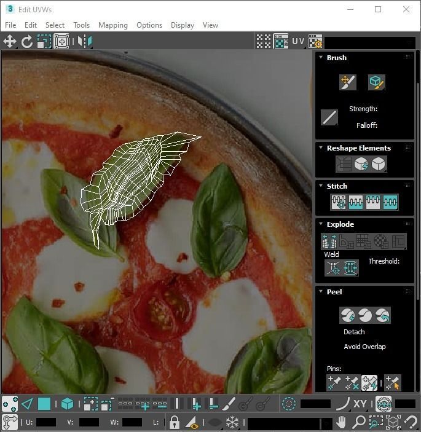
Task: Open the Mapping menu
Action: pos(113,25)
